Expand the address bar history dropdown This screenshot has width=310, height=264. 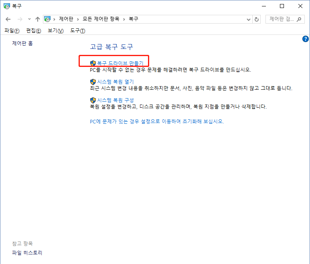[x=249, y=19]
